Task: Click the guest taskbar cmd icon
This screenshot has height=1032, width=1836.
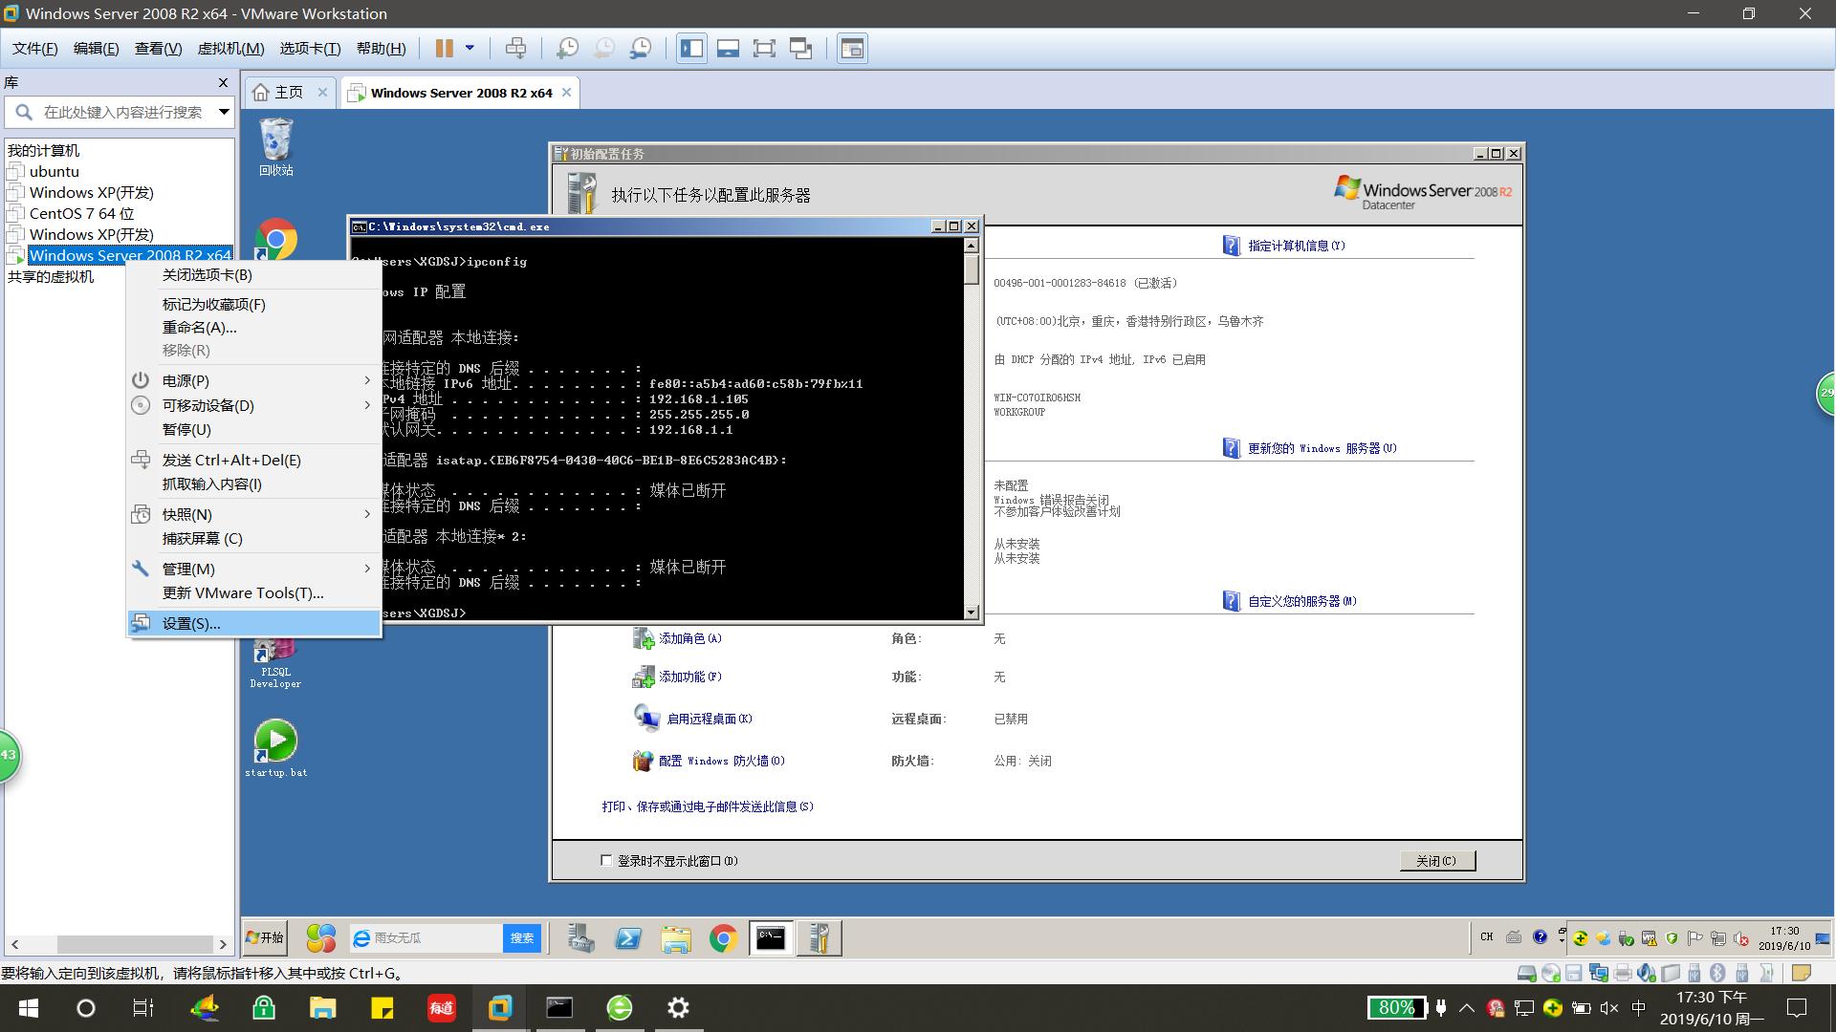Action: pyautogui.click(x=771, y=938)
